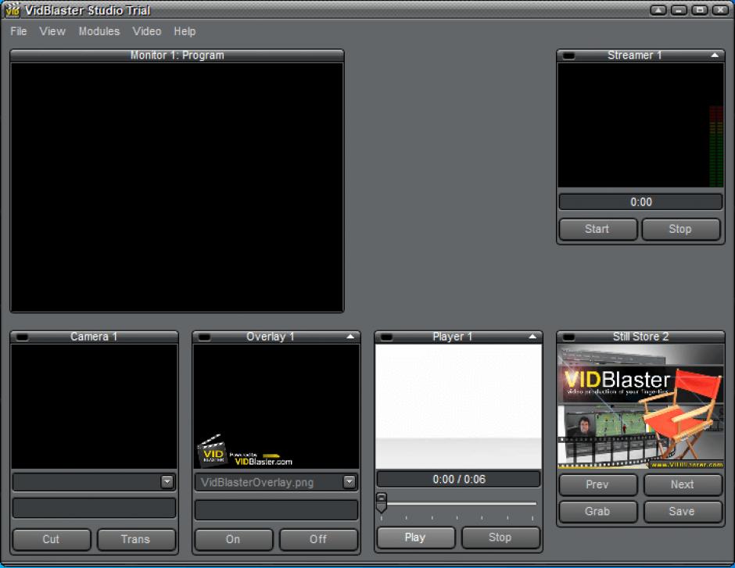Screen dimensions: 735x568
Task: Toggle the Overlay 1 indicator LED
Action: [204, 338]
